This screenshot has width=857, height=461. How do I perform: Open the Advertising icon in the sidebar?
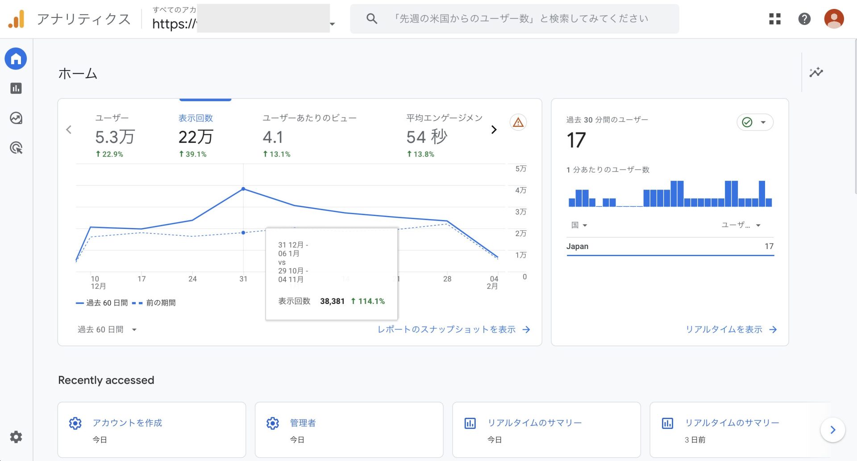pyautogui.click(x=16, y=148)
